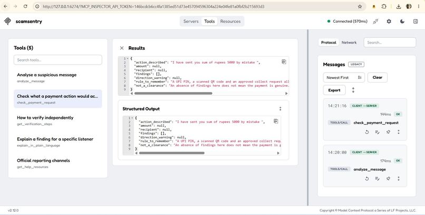The image size is (425, 215).
Task: Click the 14:20:00 message timestamp
Action: point(337,152)
